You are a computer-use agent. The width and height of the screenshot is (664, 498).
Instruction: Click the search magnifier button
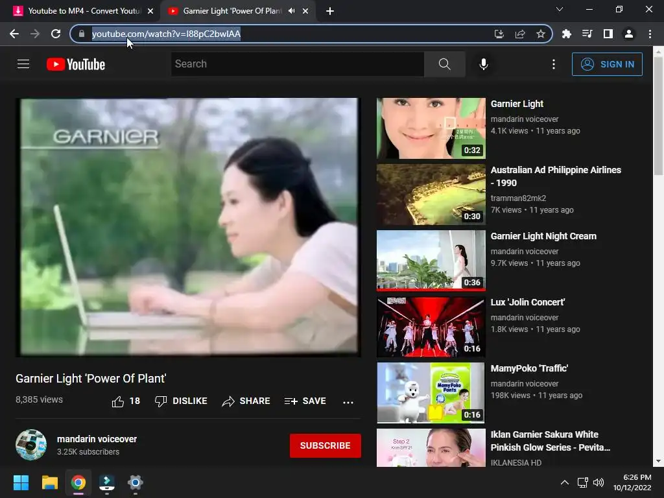point(445,64)
